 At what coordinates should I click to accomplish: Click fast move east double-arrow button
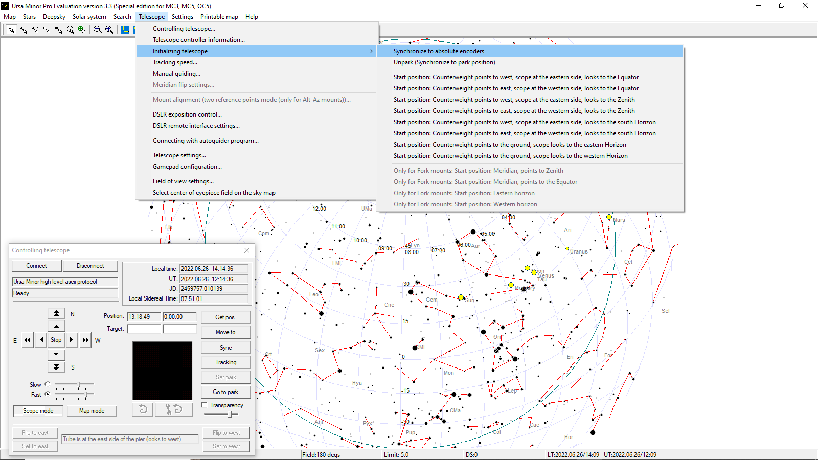point(28,340)
